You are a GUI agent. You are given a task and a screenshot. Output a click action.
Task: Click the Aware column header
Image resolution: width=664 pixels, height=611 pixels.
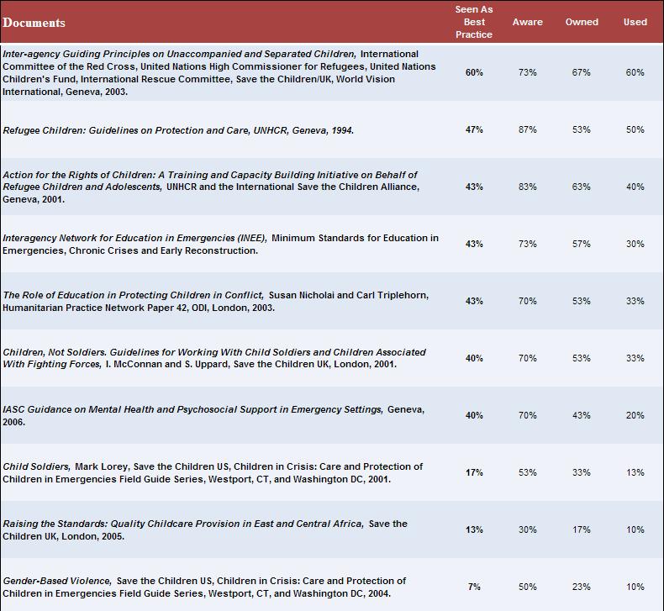click(527, 22)
